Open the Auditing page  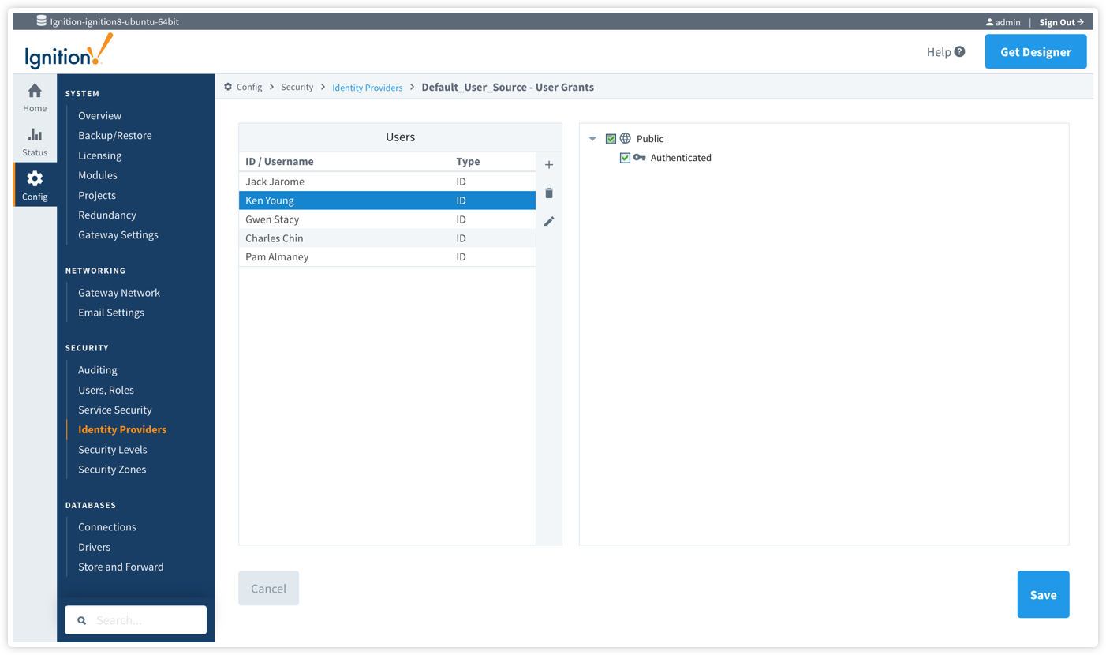(x=98, y=370)
